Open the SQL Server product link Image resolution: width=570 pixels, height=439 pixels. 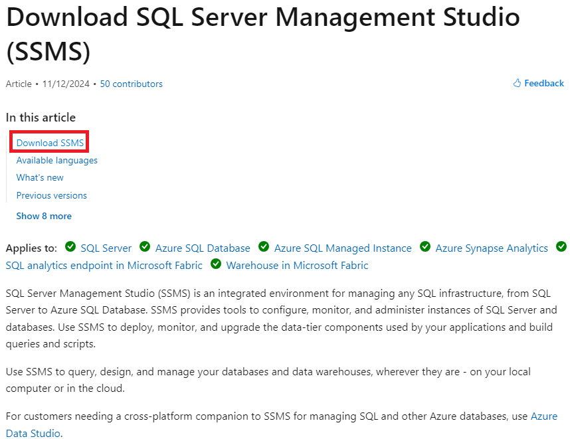(106, 247)
